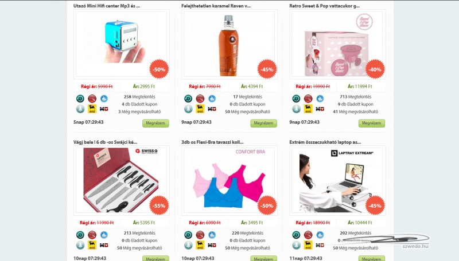This screenshot has height=261, width=459.
Task: Click the bell icon under the Karamel Raven offer
Action: pyautogui.click(x=188, y=109)
